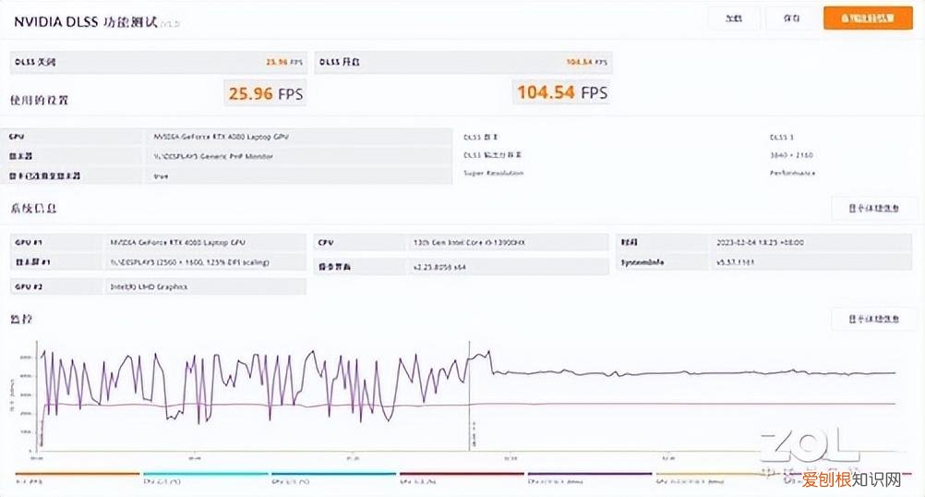The height and width of the screenshot is (497, 925).
Task: Click the large 104.54 FPS result
Action: tap(560, 93)
